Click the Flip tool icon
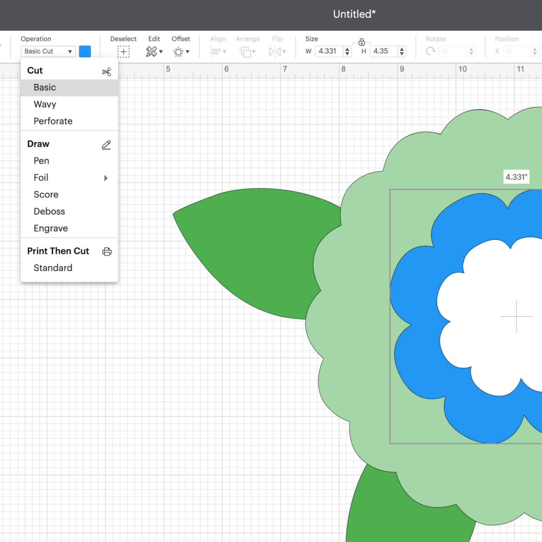Image resolution: width=542 pixels, height=542 pixels. pos(275,52)
